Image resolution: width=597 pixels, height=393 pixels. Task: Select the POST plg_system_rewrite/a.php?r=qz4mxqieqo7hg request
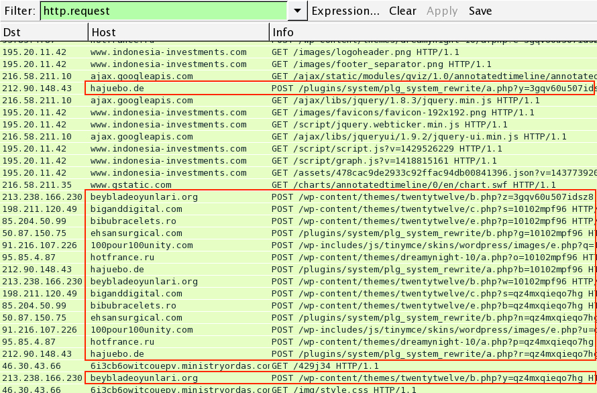click(298, 354)
